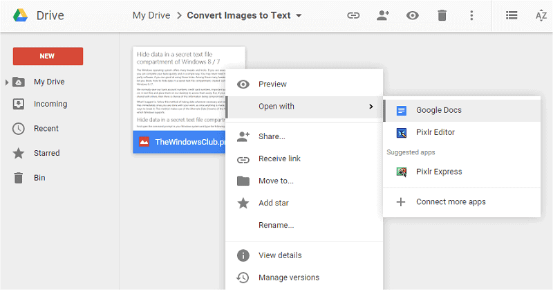This screenshot has width=553, height=290.
Task: Click Connect more apps
Action: [x=450, y=202]
